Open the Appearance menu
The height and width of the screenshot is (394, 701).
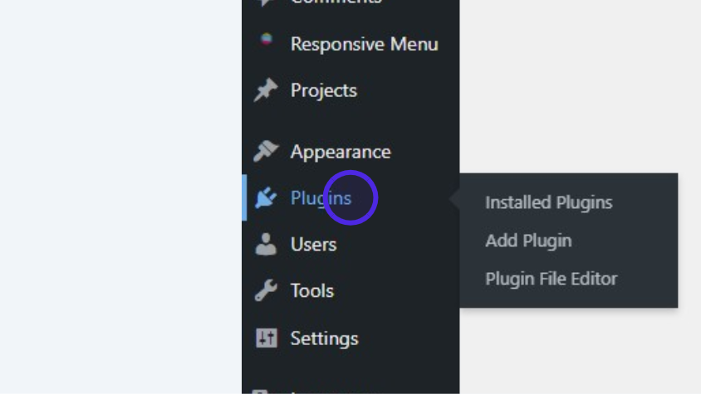coord(340,152)
